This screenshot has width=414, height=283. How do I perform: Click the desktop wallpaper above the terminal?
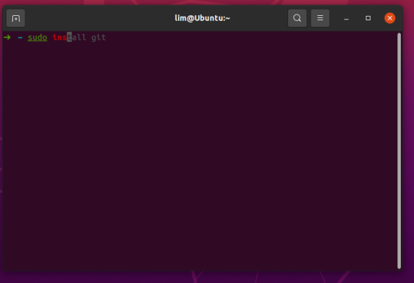point(207,2)
